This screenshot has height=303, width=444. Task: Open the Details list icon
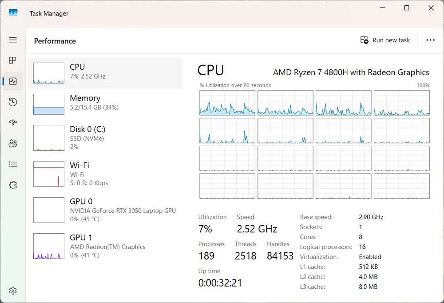pos(13,164)
